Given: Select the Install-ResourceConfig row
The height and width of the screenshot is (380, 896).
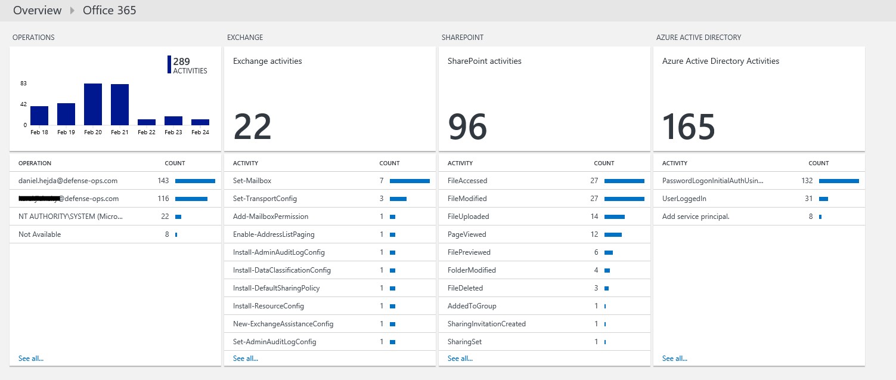Looking at the screenshot, I should click(x=330, y=306).
